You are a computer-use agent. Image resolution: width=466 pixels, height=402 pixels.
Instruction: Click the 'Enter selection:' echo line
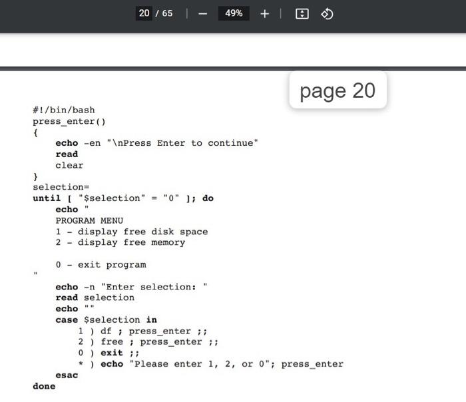[x=131, y=287]
